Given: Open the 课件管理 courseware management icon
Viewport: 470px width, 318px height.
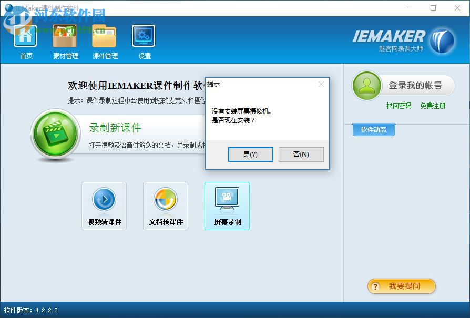Looking at the screenshot, I should point(105,37).
